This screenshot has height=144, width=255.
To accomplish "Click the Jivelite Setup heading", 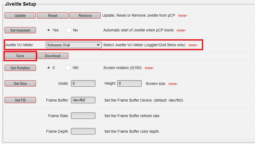I will pyautogui.click(x=21, y=4).
